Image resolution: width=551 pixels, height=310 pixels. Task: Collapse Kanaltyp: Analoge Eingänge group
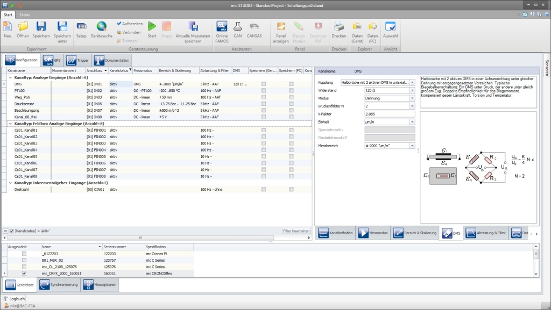(10, 78)
